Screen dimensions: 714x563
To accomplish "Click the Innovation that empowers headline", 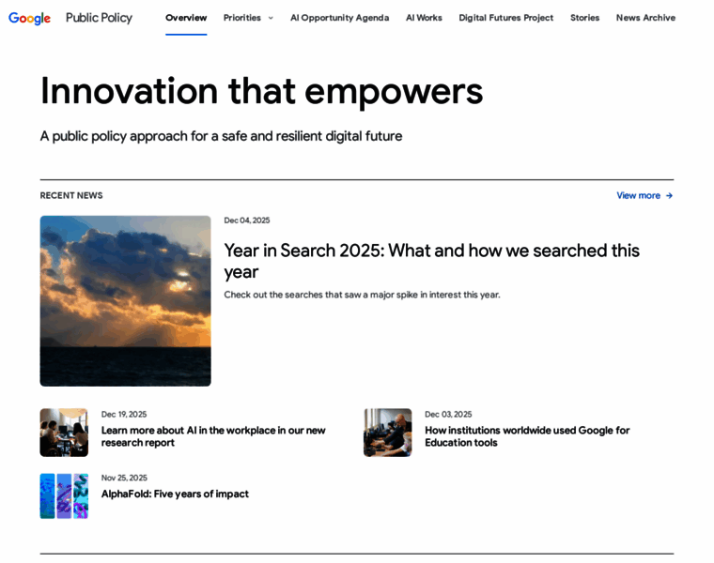I will tap(261, 91).
